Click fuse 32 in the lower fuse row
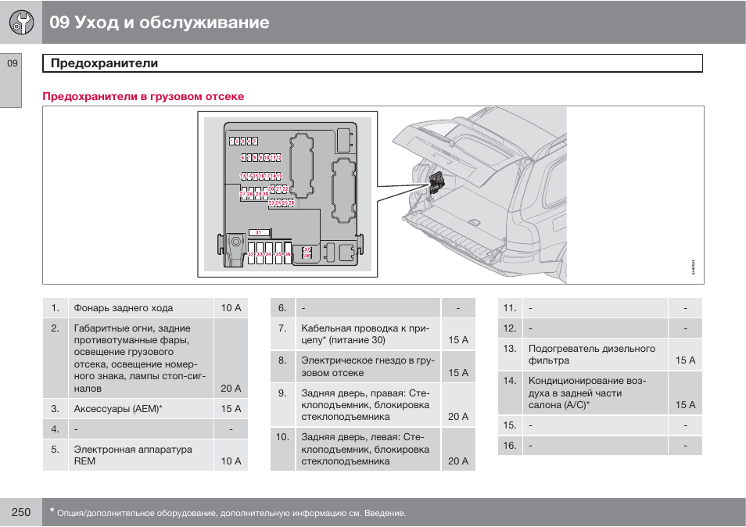Image resolution: width=746 pixels, height=527 pixels. pyautogui.click(x=251, y=253)
